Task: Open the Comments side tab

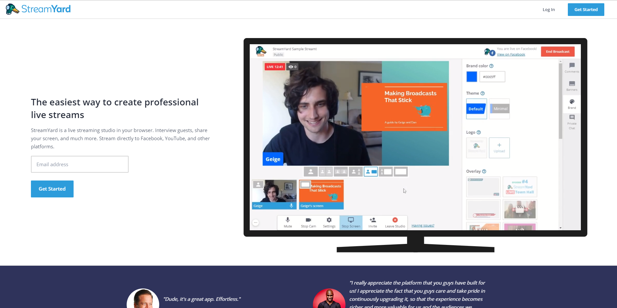Action: (572, 68)
